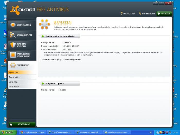Click the shield icon for Real-Time Schilden
Screen dimensions: 180x135
pos(13,45)
